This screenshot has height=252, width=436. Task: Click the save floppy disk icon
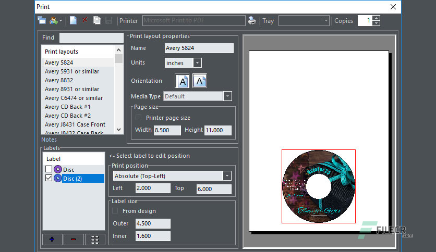108,20
